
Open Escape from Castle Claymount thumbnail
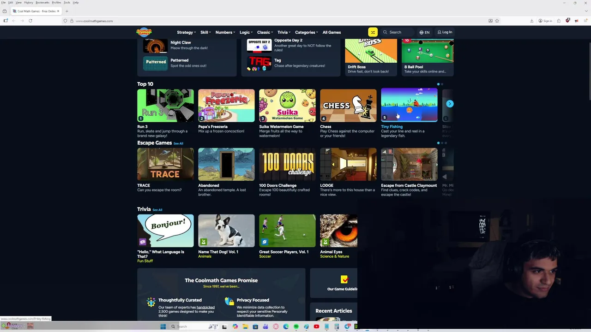409,164
